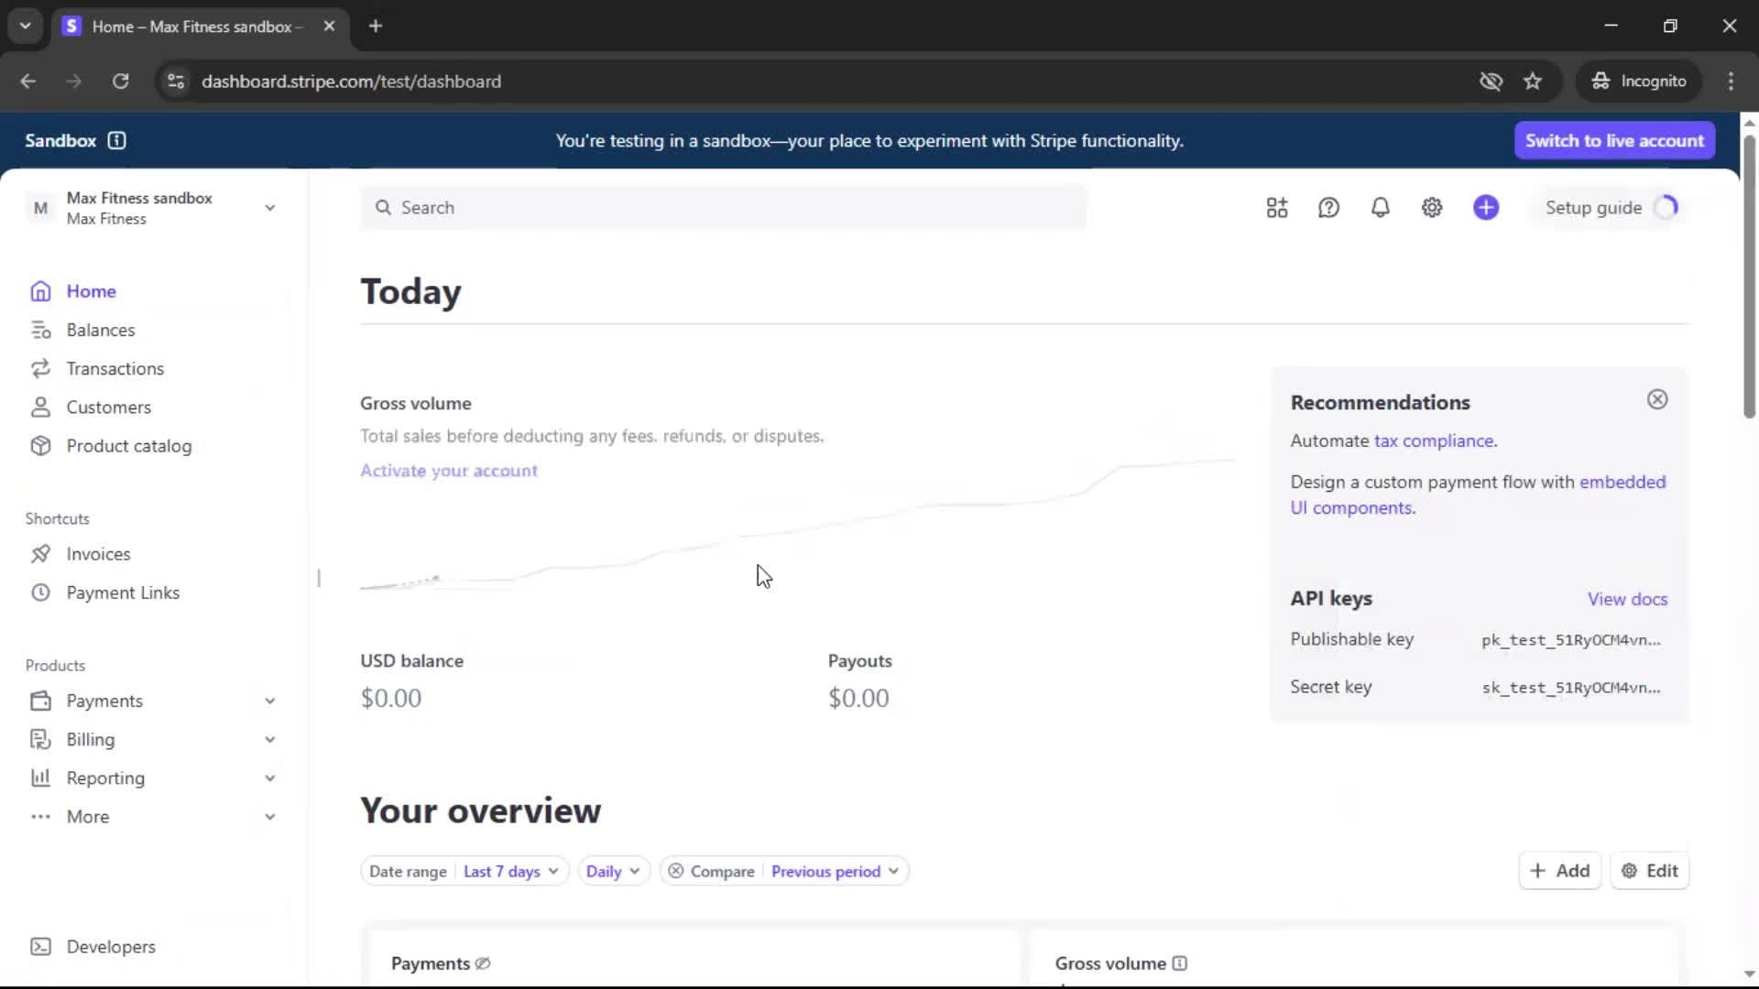Click the hidden-eye icon beside Payments
The width and height of the screenshot is (1759, 989).
pyautogui.click(x=483, y=963)
